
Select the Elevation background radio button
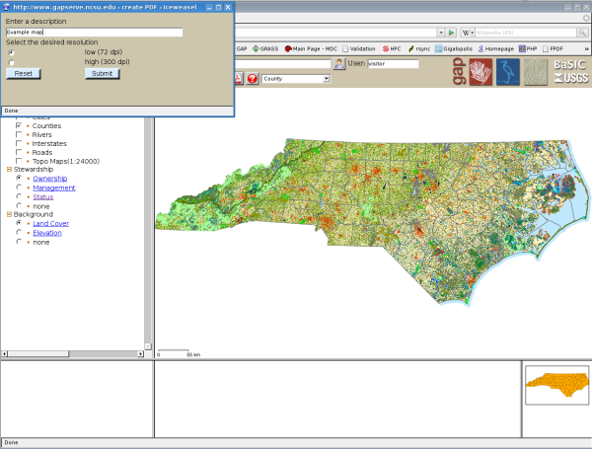[x=19, y=232]
